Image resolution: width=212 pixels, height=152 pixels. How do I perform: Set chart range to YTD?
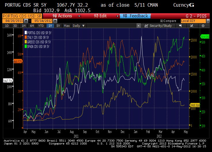click(41, 26)
